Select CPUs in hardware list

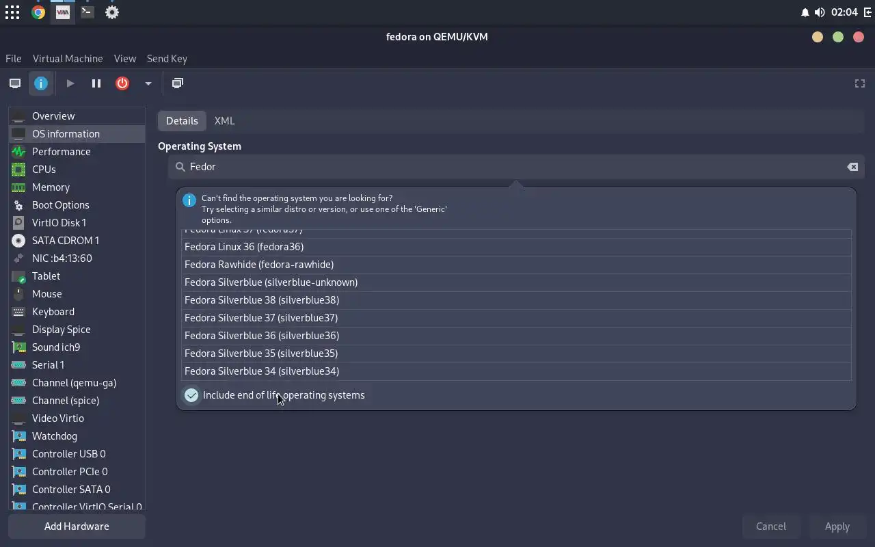click(x=77, y=170)
